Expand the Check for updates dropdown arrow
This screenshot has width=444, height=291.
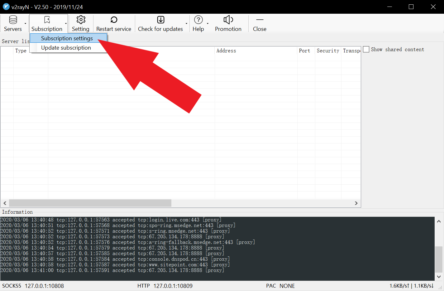pos(187,24)
